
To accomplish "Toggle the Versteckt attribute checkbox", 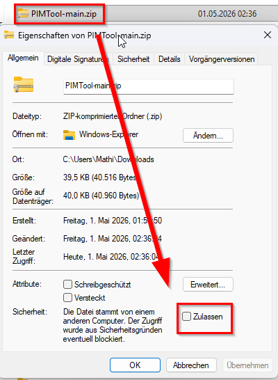I will [67, 297].
